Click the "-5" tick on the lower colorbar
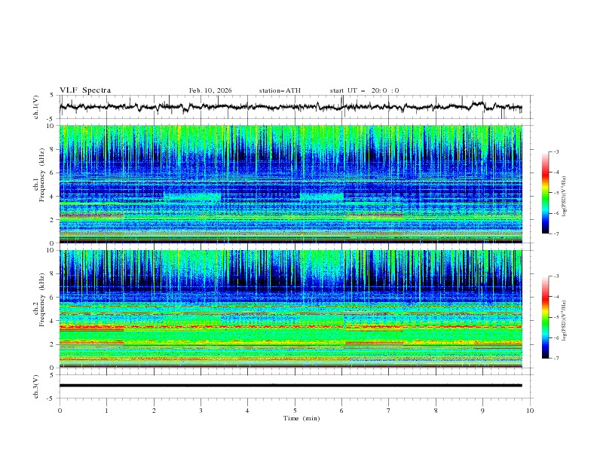 pos(556,317)
